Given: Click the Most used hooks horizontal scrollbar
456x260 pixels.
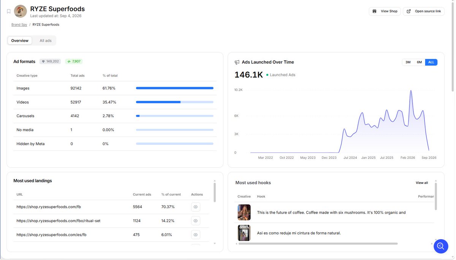Looking at the screenshot, I should pos(318,244).
